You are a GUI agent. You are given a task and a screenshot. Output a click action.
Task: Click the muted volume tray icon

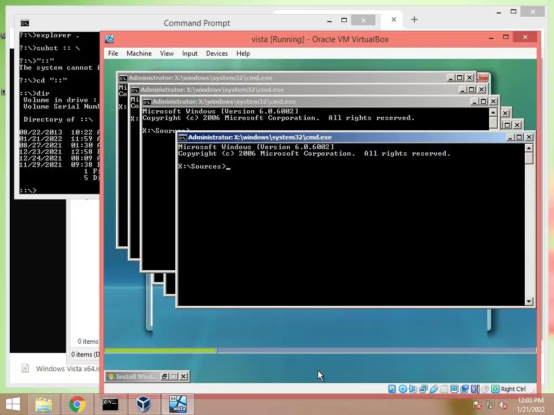[503, 405]
